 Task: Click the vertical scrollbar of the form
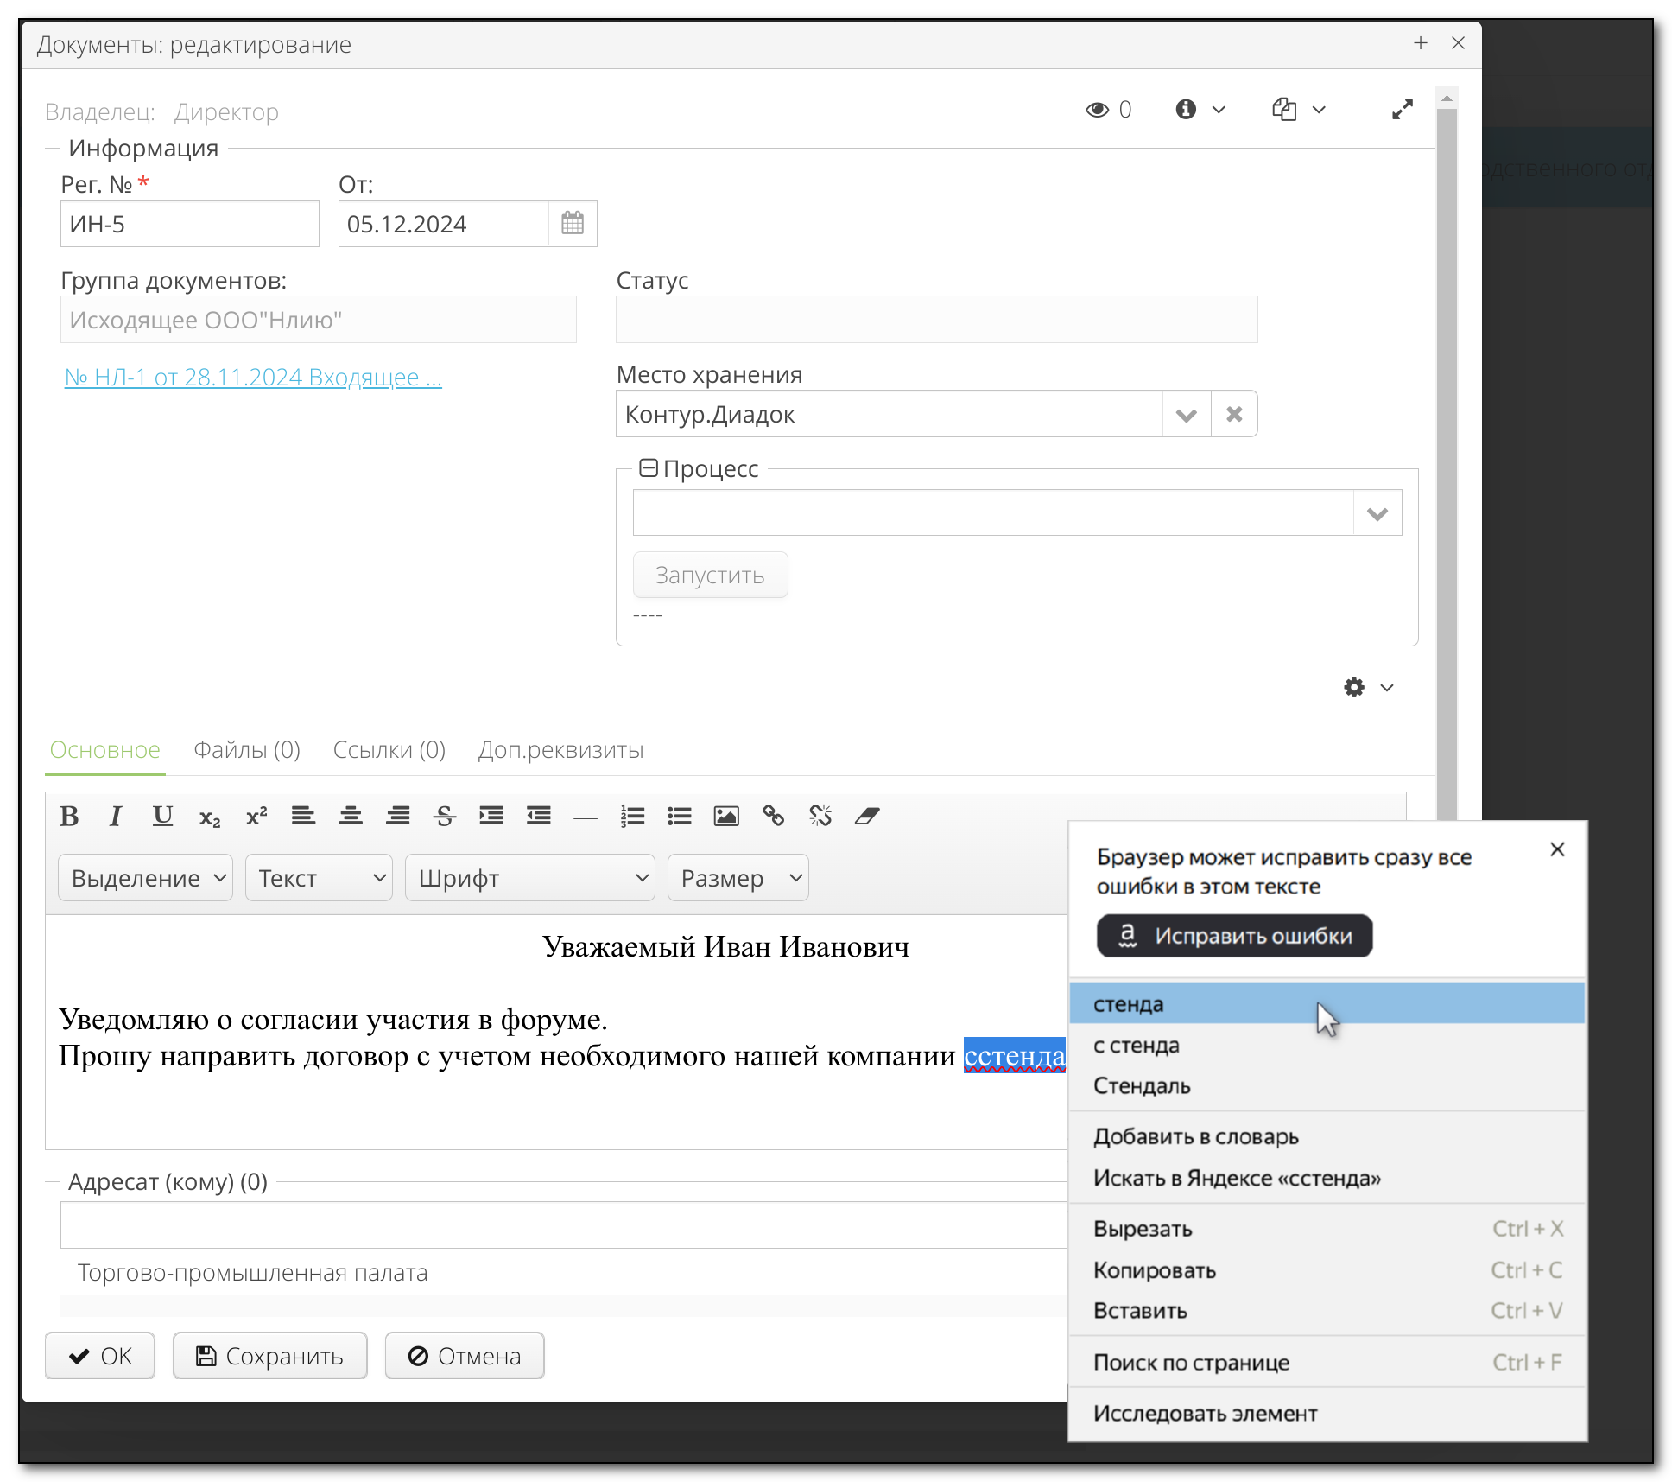pos(1447,432)
